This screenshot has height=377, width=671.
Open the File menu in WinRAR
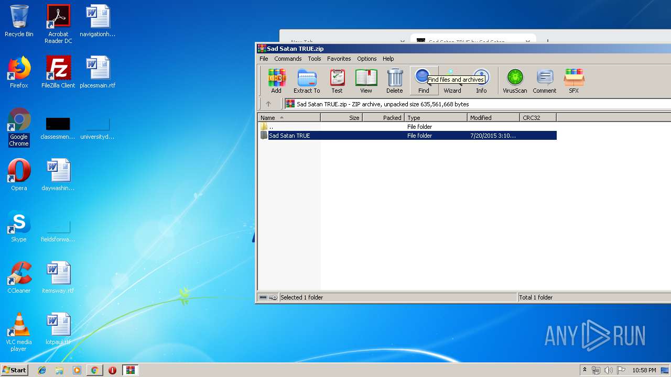[264, 59]
